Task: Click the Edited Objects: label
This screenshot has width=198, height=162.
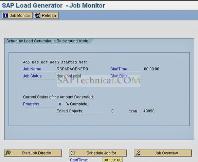Action: pos(70,111)
